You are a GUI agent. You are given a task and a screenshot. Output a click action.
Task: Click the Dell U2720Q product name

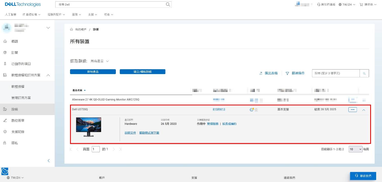pos(80,109)
